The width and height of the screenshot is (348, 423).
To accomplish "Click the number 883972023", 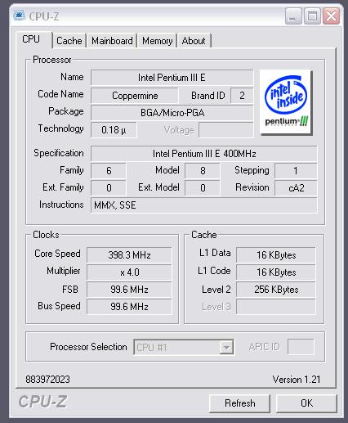I will click(47, 380).
